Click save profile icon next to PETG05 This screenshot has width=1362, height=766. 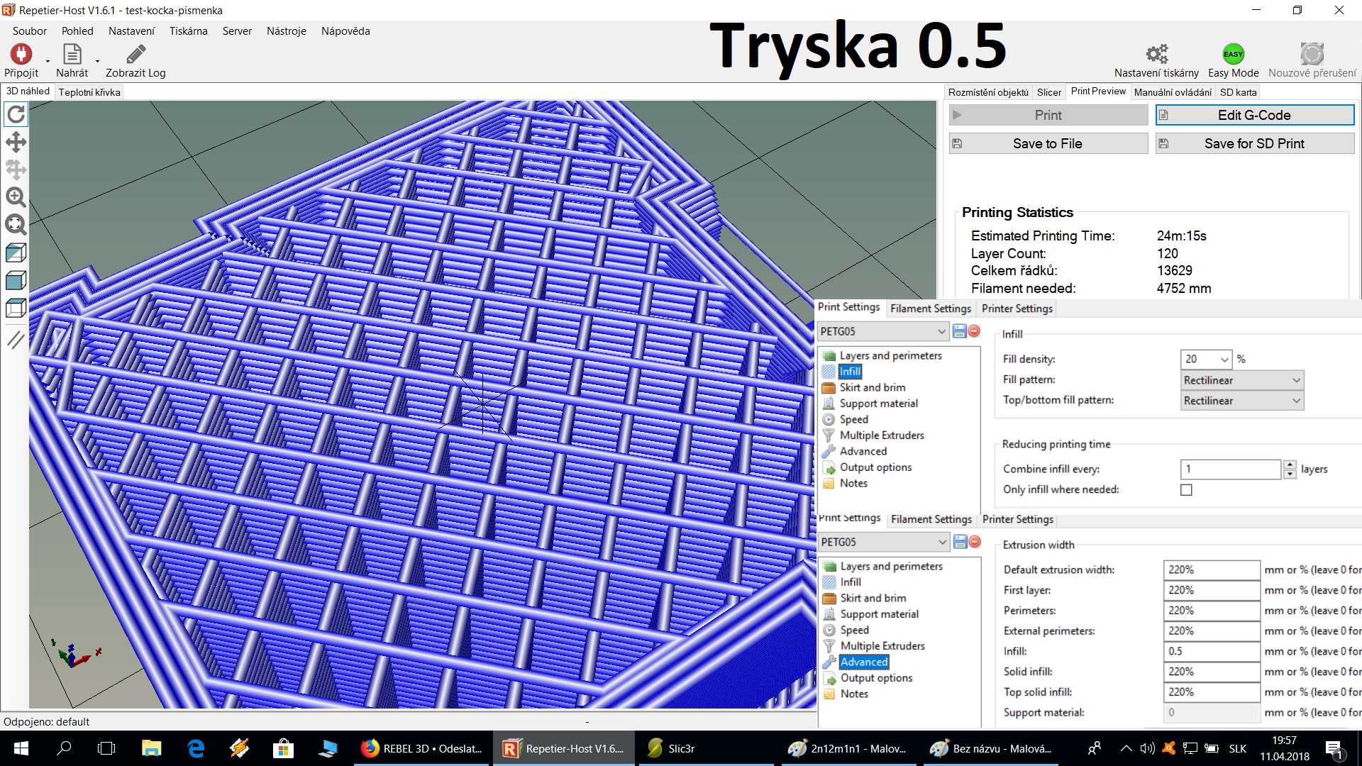(x=959, y=331)
